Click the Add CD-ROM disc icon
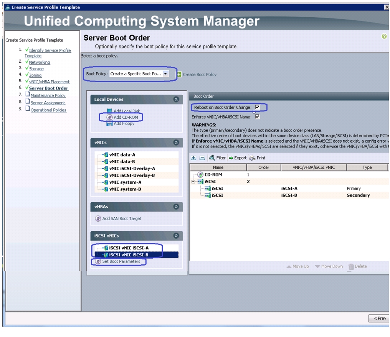390x337 pixels. 109,117
